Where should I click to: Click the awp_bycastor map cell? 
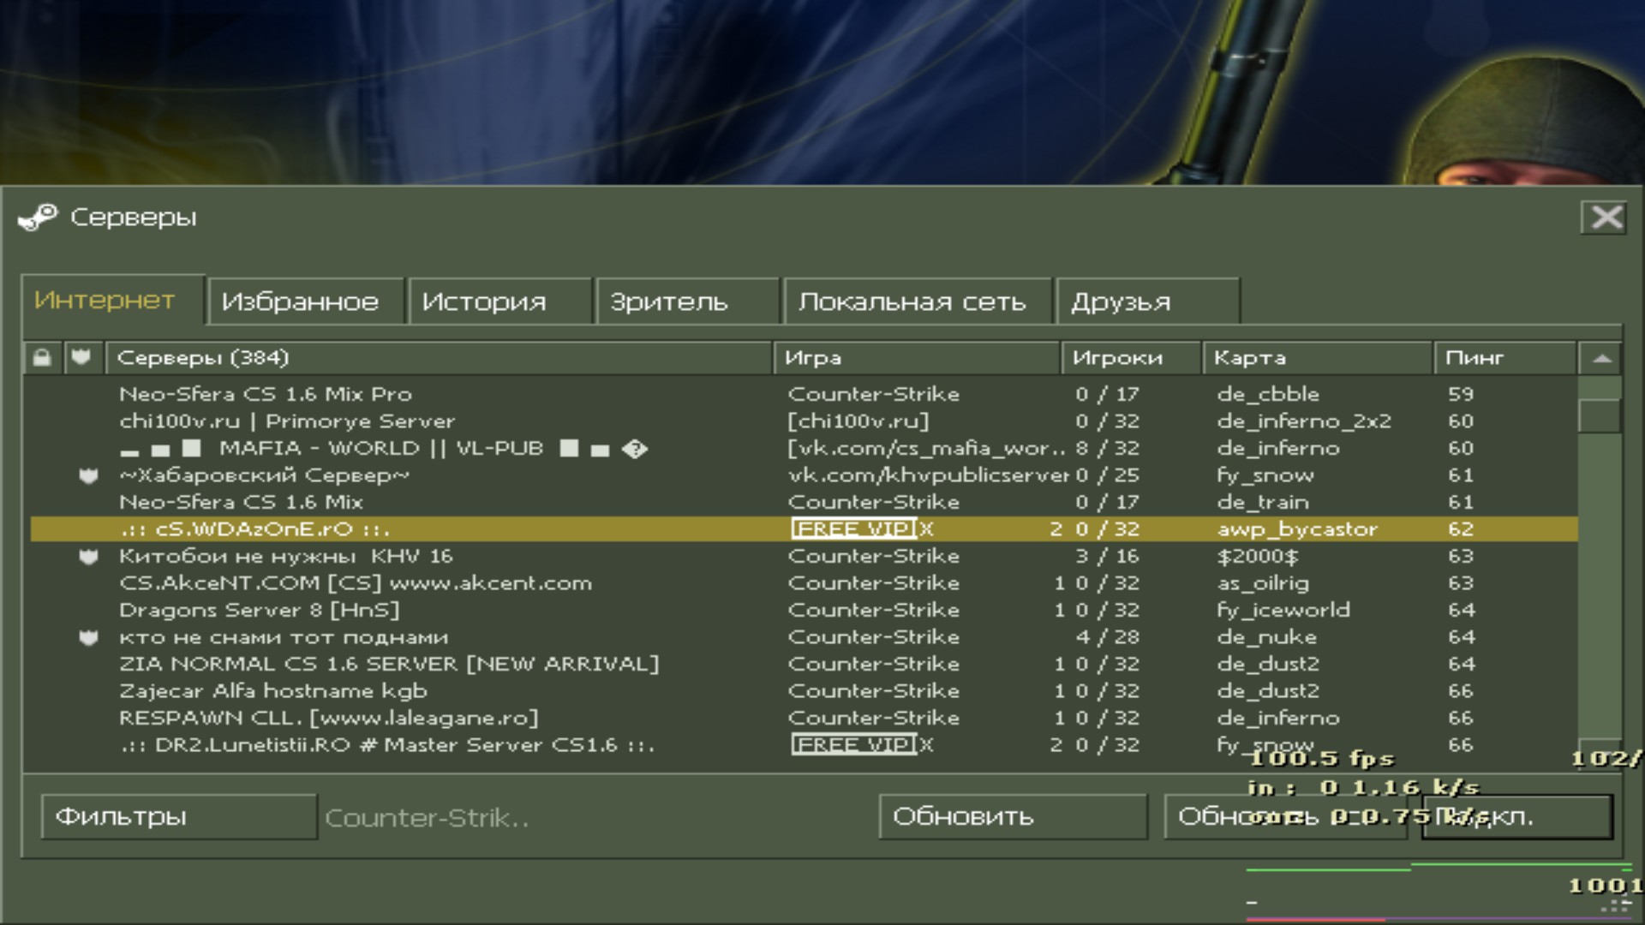1297,529
